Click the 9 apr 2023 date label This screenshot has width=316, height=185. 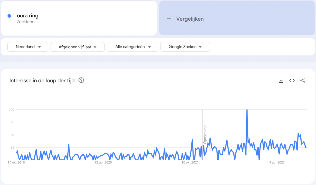(x=277, y=162)
